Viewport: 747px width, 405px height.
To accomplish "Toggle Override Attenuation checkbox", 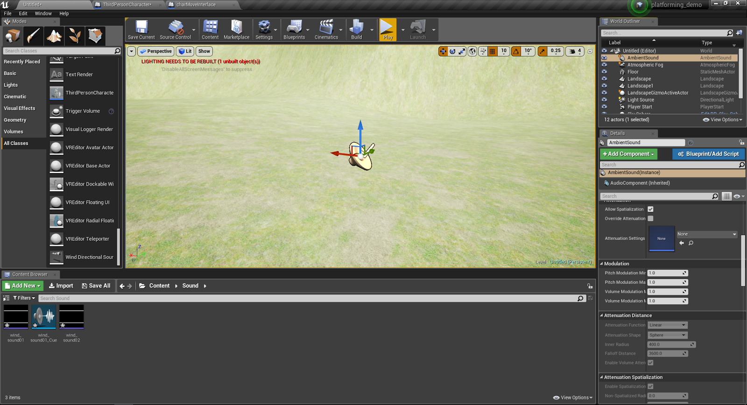I will coord(650,218).
